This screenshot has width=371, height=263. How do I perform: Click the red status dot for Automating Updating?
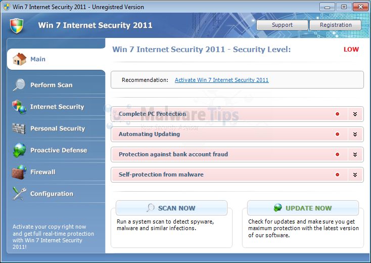[337, 134]
